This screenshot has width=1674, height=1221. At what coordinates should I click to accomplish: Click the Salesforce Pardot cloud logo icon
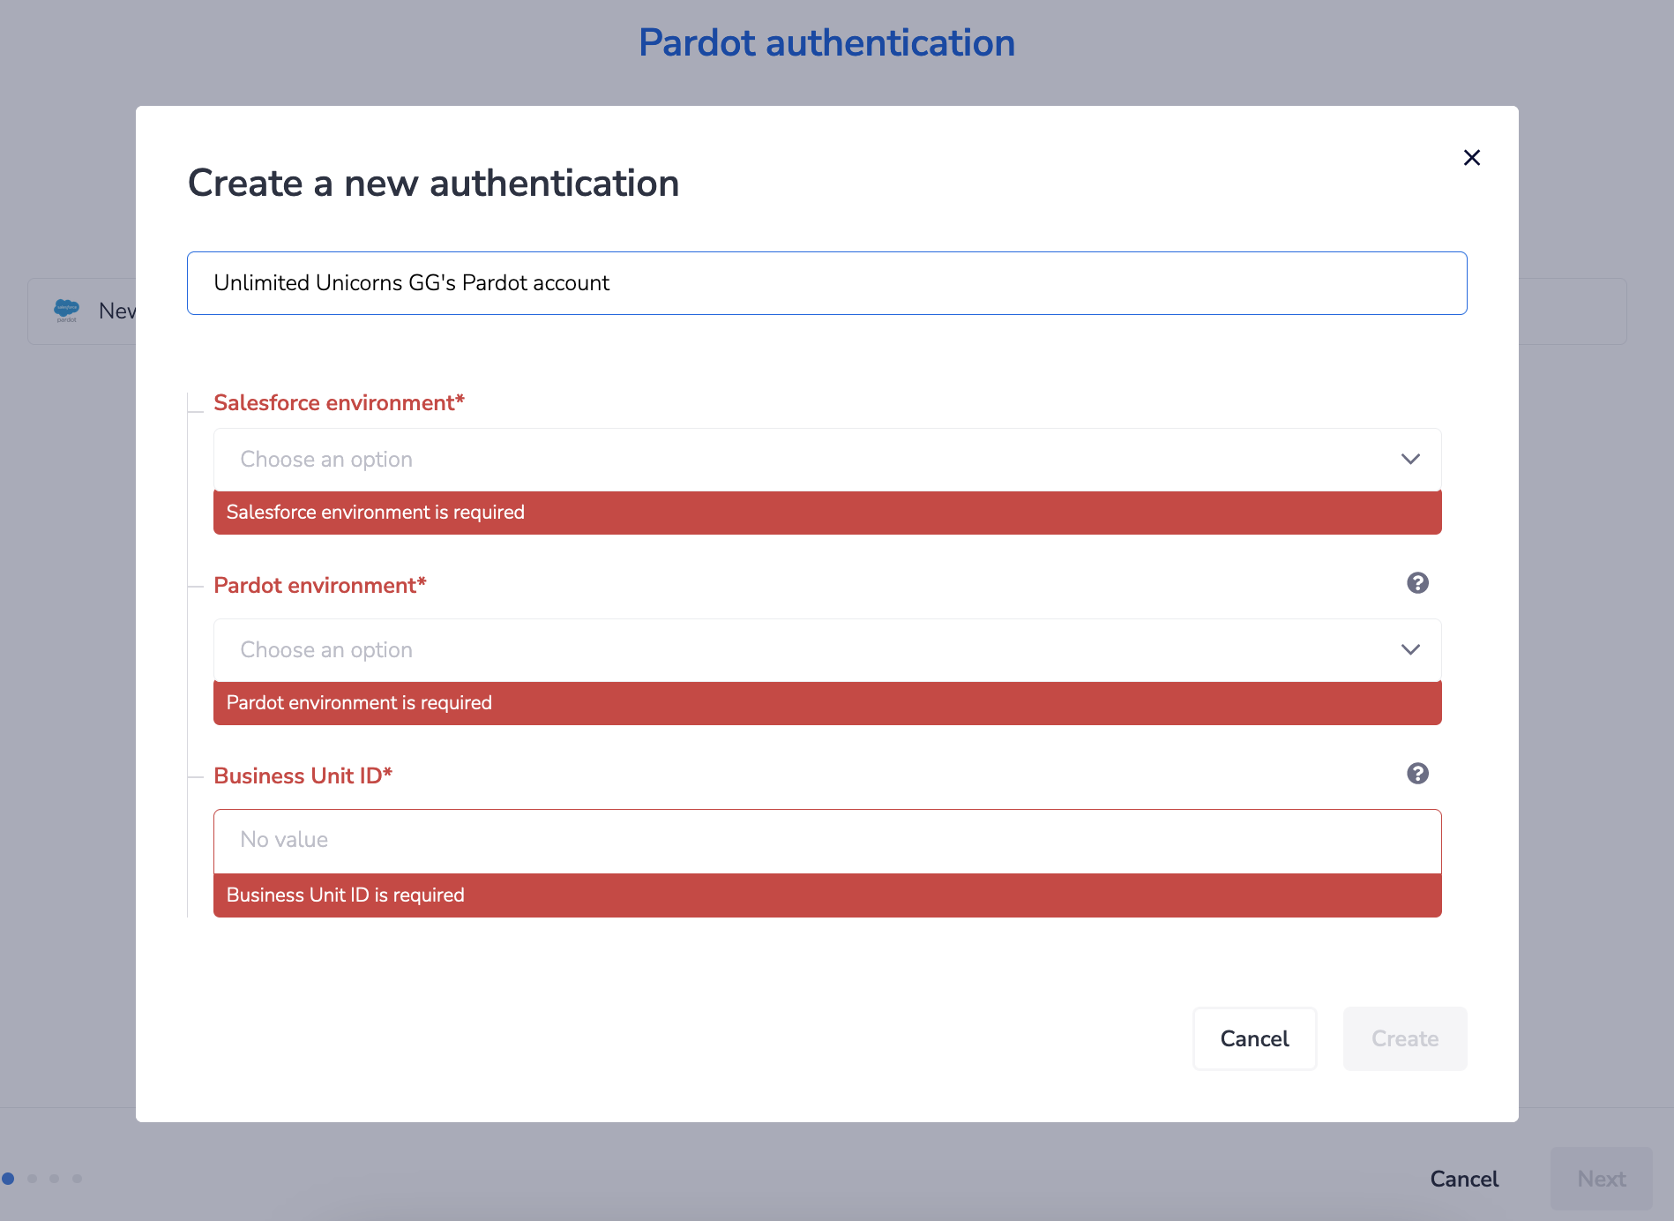pos(67,311)
